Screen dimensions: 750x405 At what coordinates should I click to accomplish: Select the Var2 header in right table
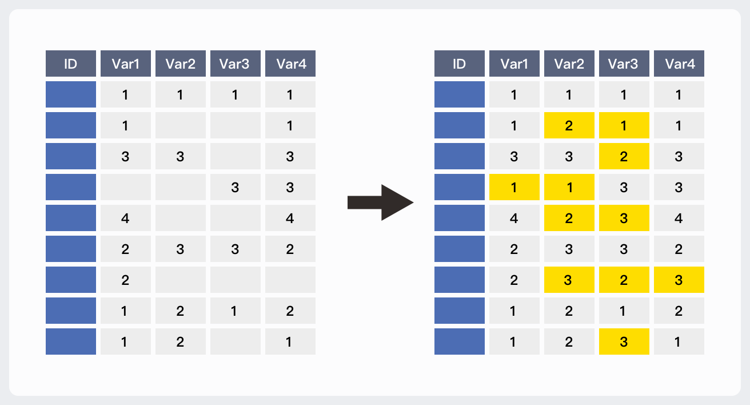(569, 63)
